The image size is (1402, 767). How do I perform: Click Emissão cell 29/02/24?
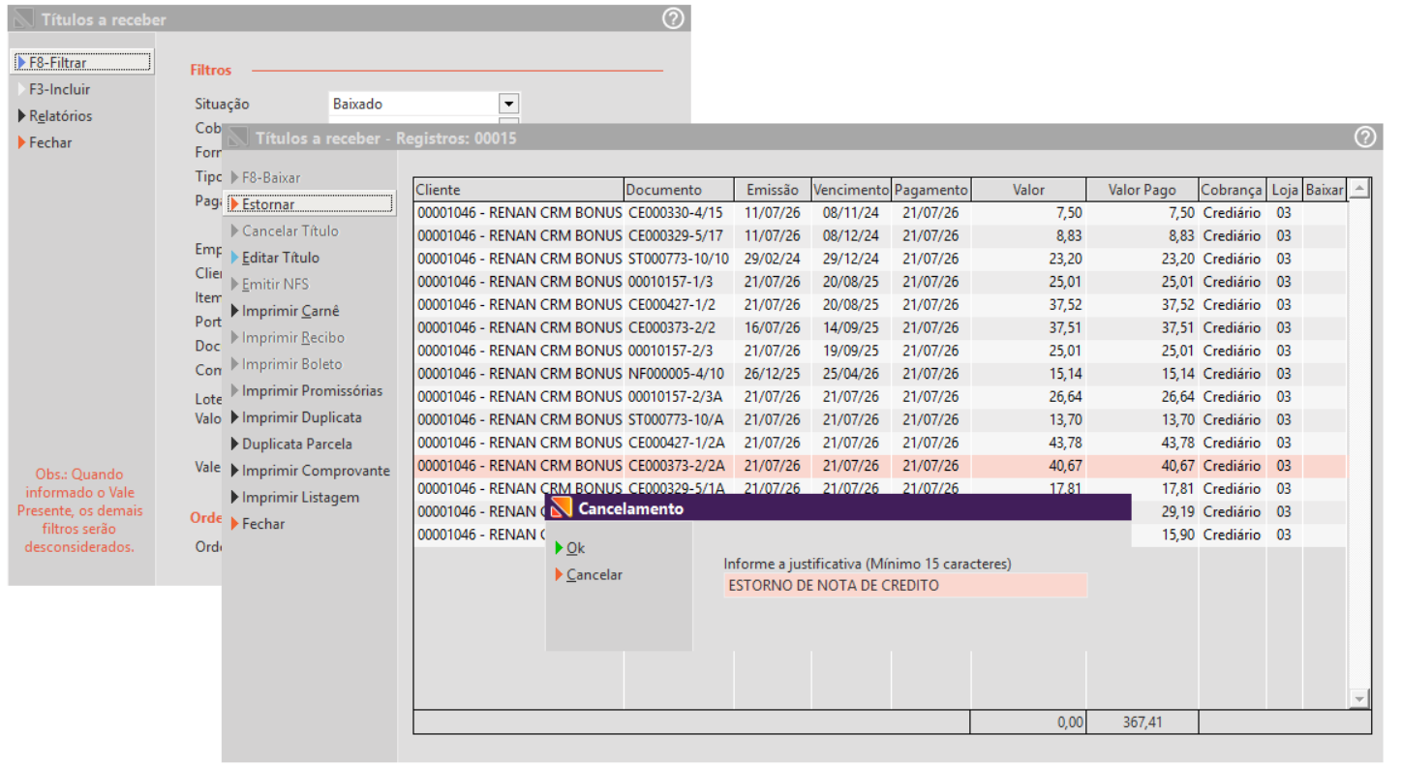click(772, 259)
